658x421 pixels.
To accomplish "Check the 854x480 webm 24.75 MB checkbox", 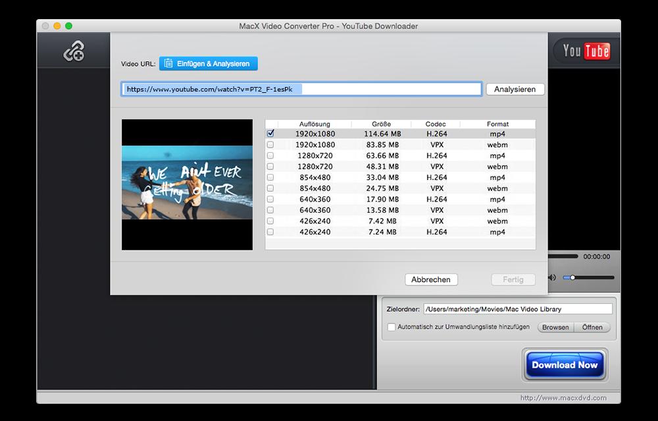I will pos(270,188).
